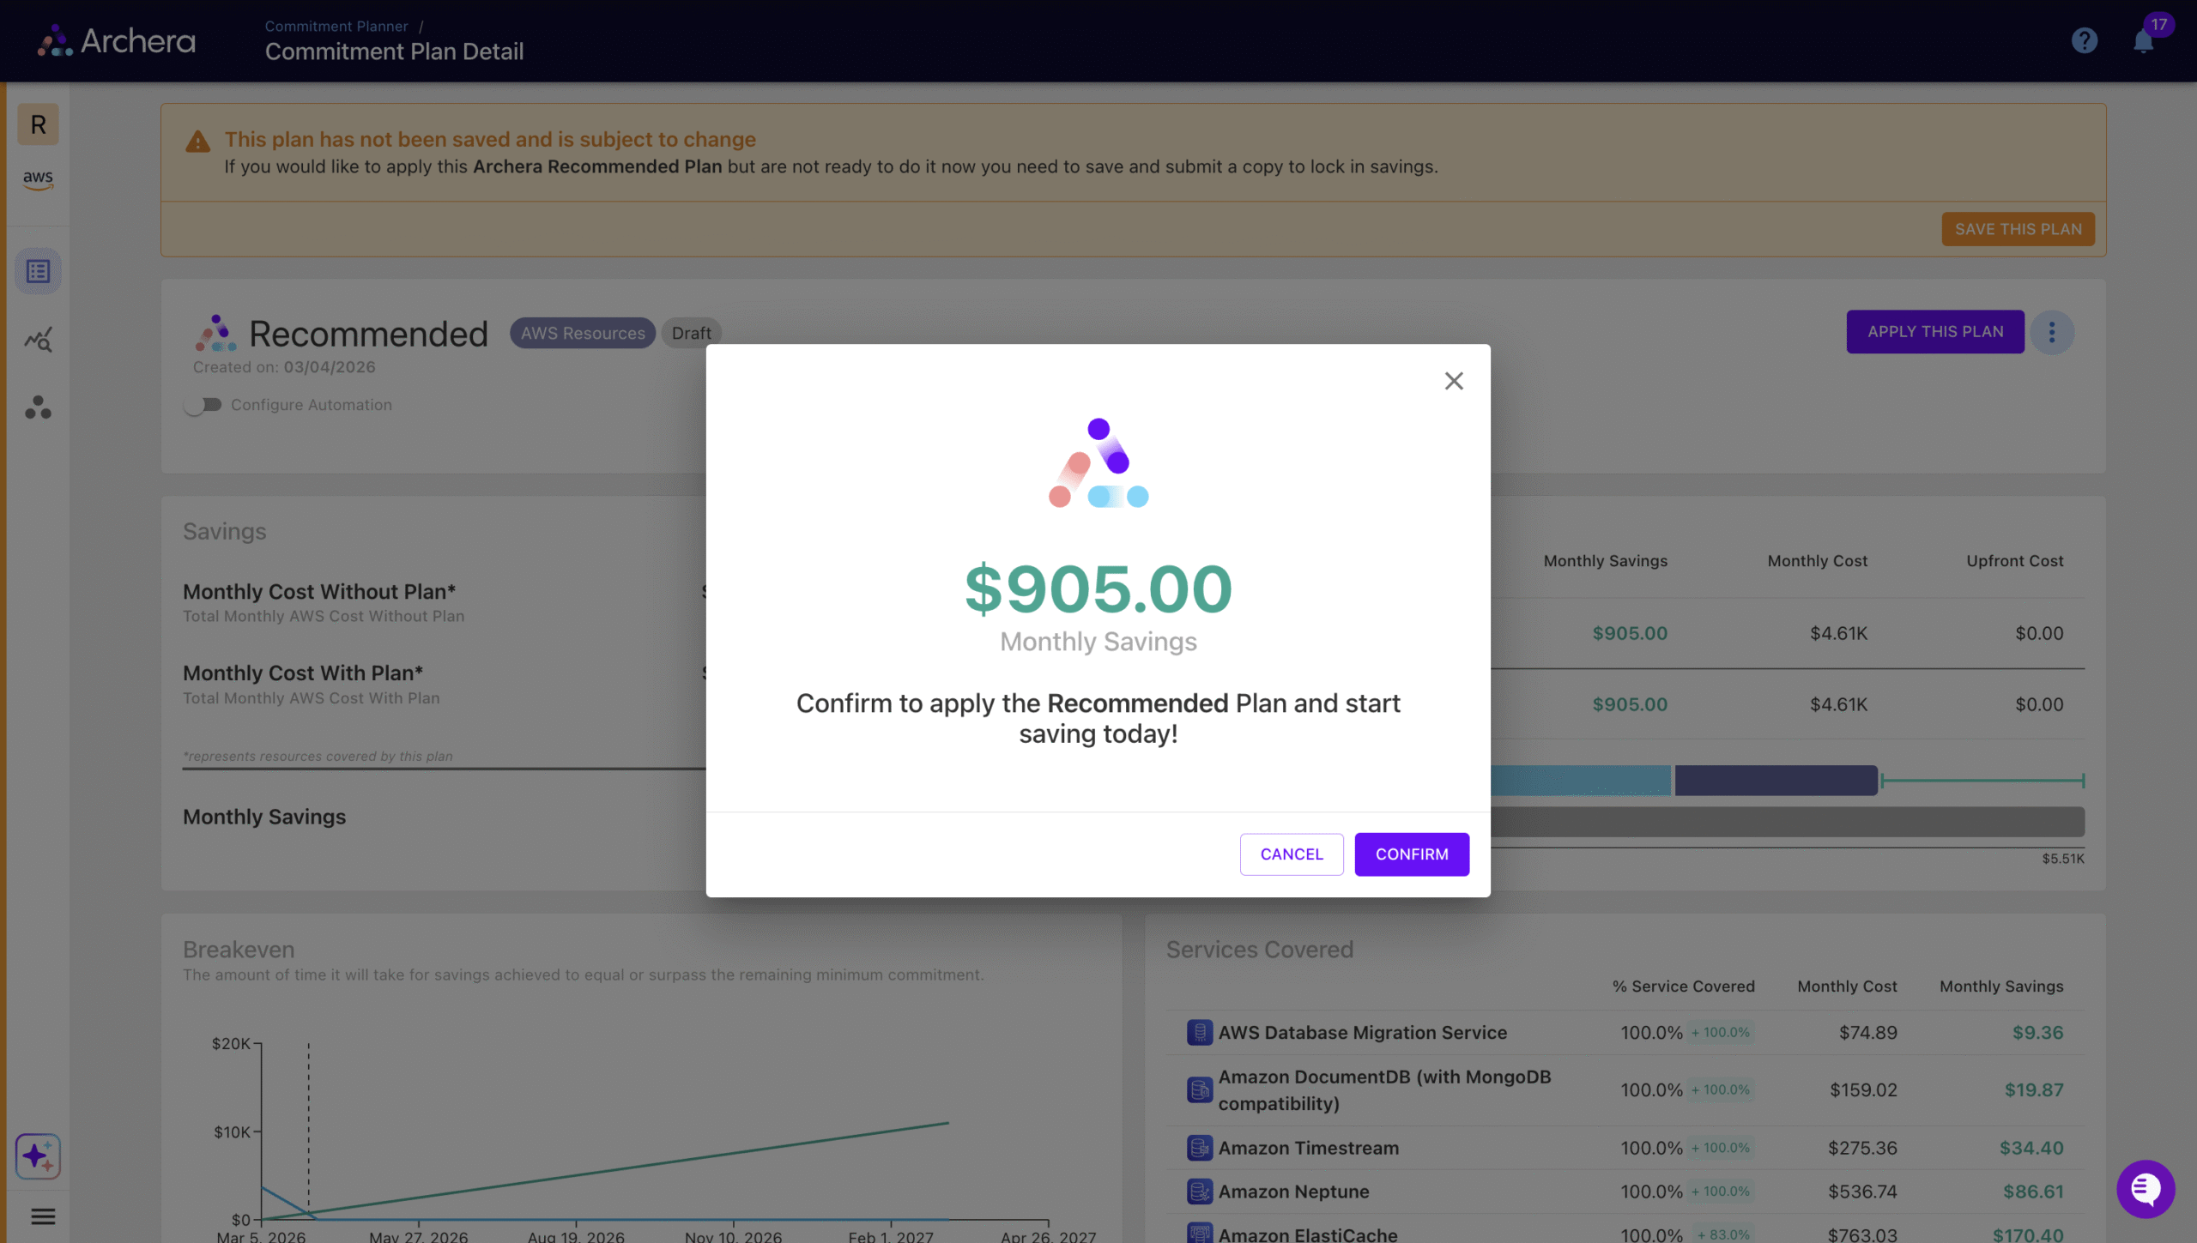Click the Services Covered heading
This screenshot has width=2197, height=1243.
click(1260, 949)
